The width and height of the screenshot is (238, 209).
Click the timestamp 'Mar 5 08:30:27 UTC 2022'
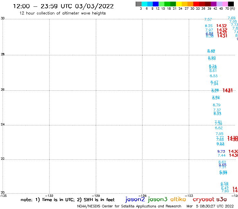[x=210, y=206]
